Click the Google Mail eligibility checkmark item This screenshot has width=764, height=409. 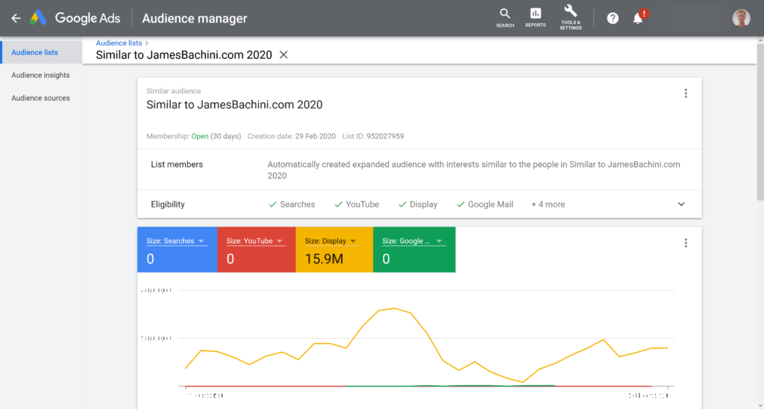click(485, 204)
